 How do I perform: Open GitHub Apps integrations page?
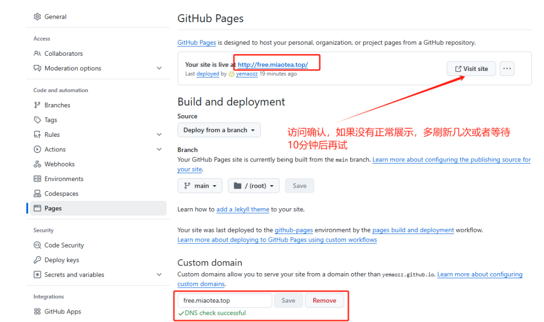click(63, 311)
